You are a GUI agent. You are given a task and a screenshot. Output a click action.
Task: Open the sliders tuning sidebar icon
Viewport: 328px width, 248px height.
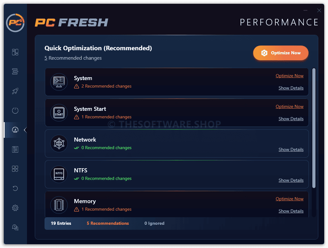coord(15,149)
